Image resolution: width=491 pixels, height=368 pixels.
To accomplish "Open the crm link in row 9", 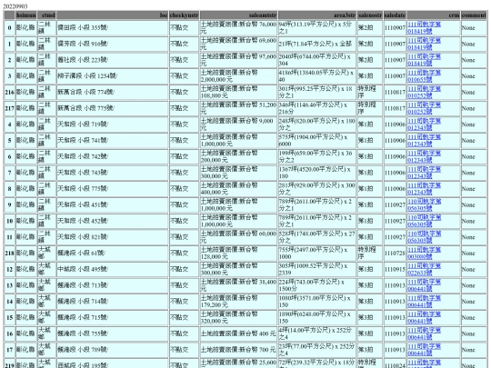I will click(x=424, y=205).
